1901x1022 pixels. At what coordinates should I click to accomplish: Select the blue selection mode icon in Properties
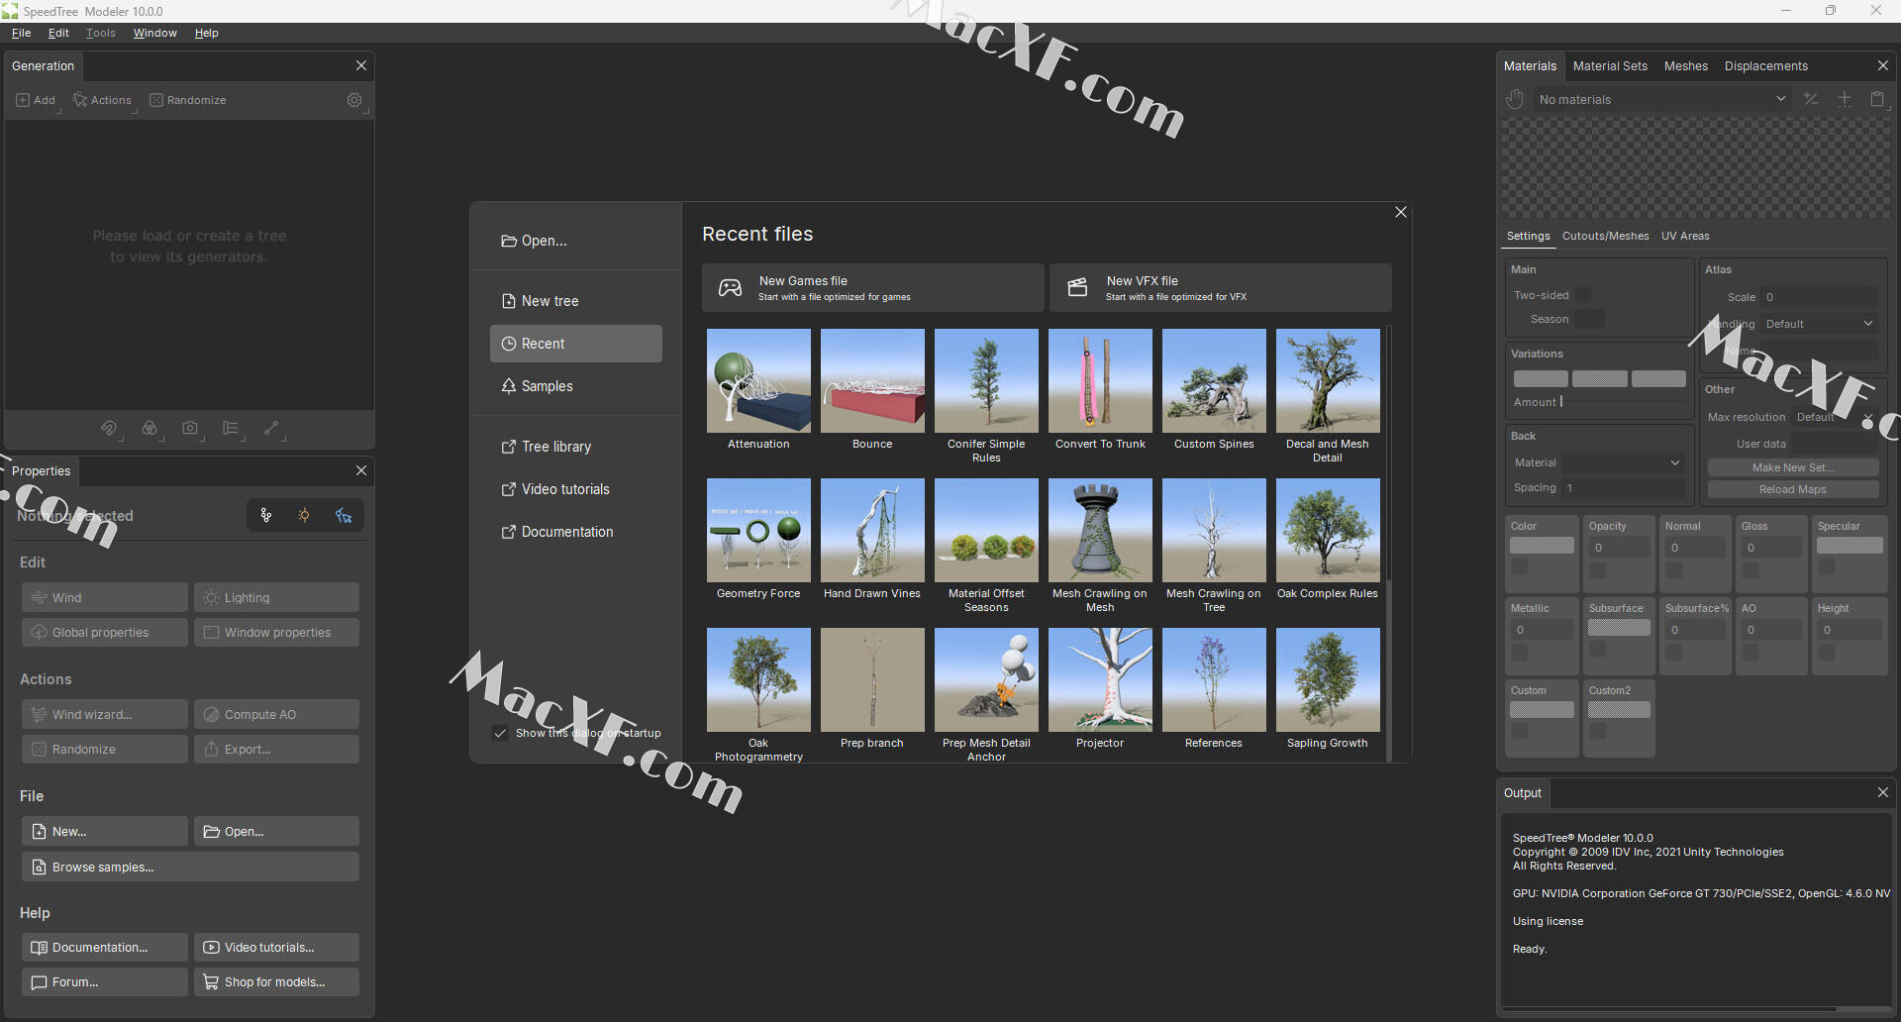(x=344, y=515)
